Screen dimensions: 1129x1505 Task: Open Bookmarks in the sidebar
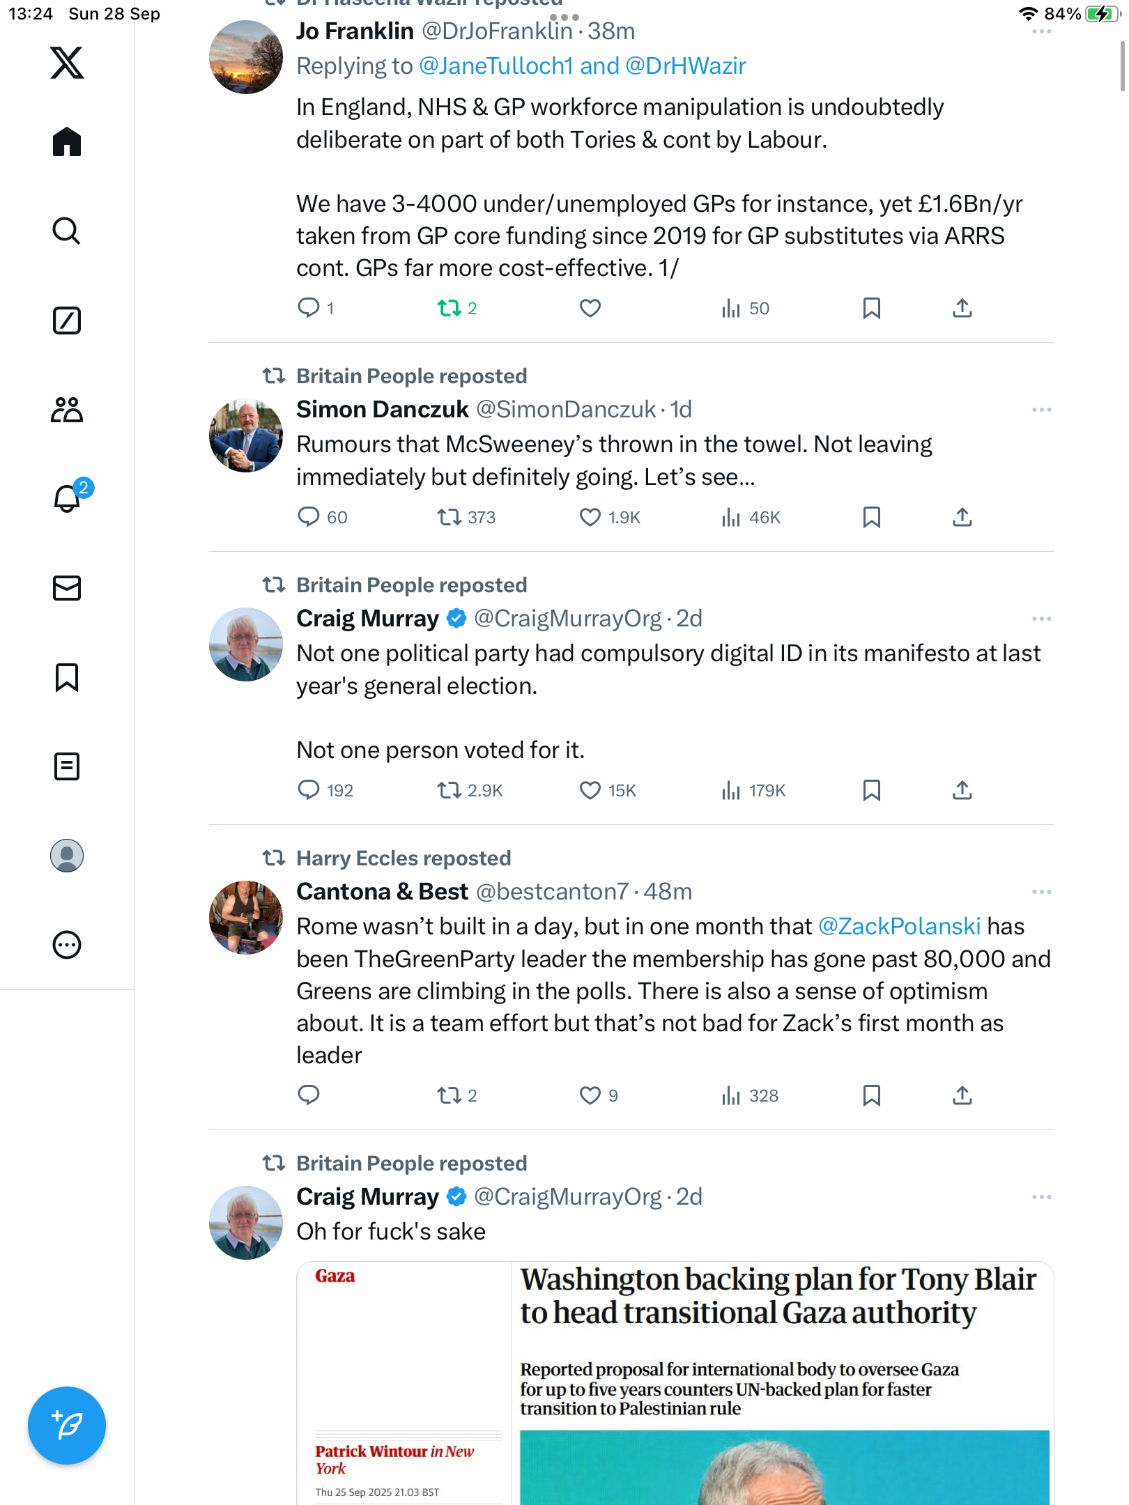click(67, 677)
